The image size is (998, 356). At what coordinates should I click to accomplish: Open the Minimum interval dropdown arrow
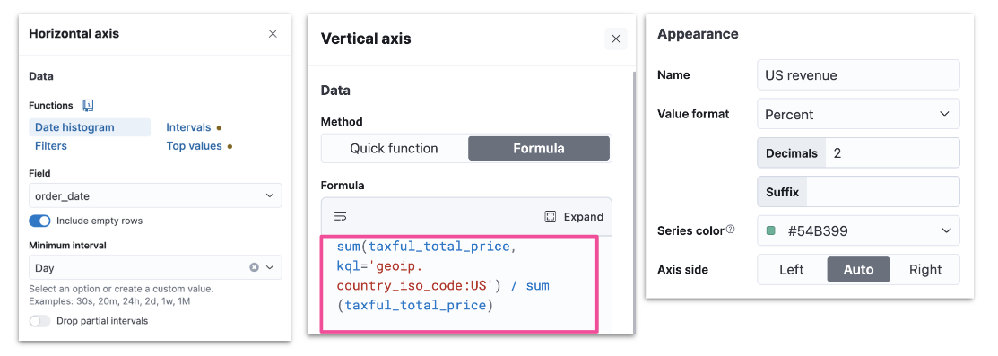coord(270,267)
